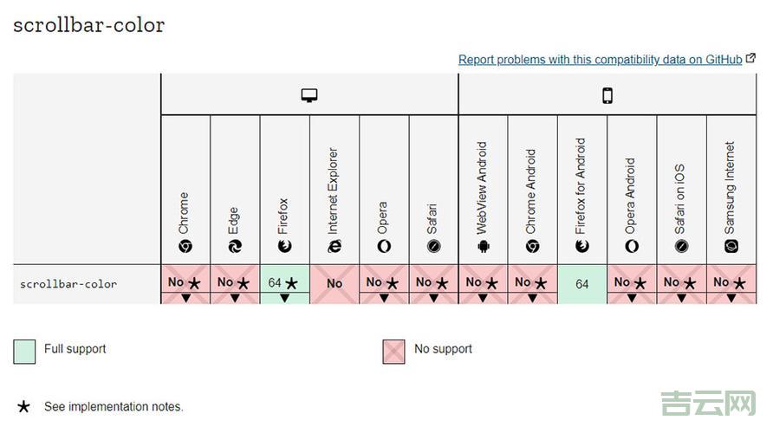Expand Firefox 64 implementation notes arrow

tap(284, 298)
